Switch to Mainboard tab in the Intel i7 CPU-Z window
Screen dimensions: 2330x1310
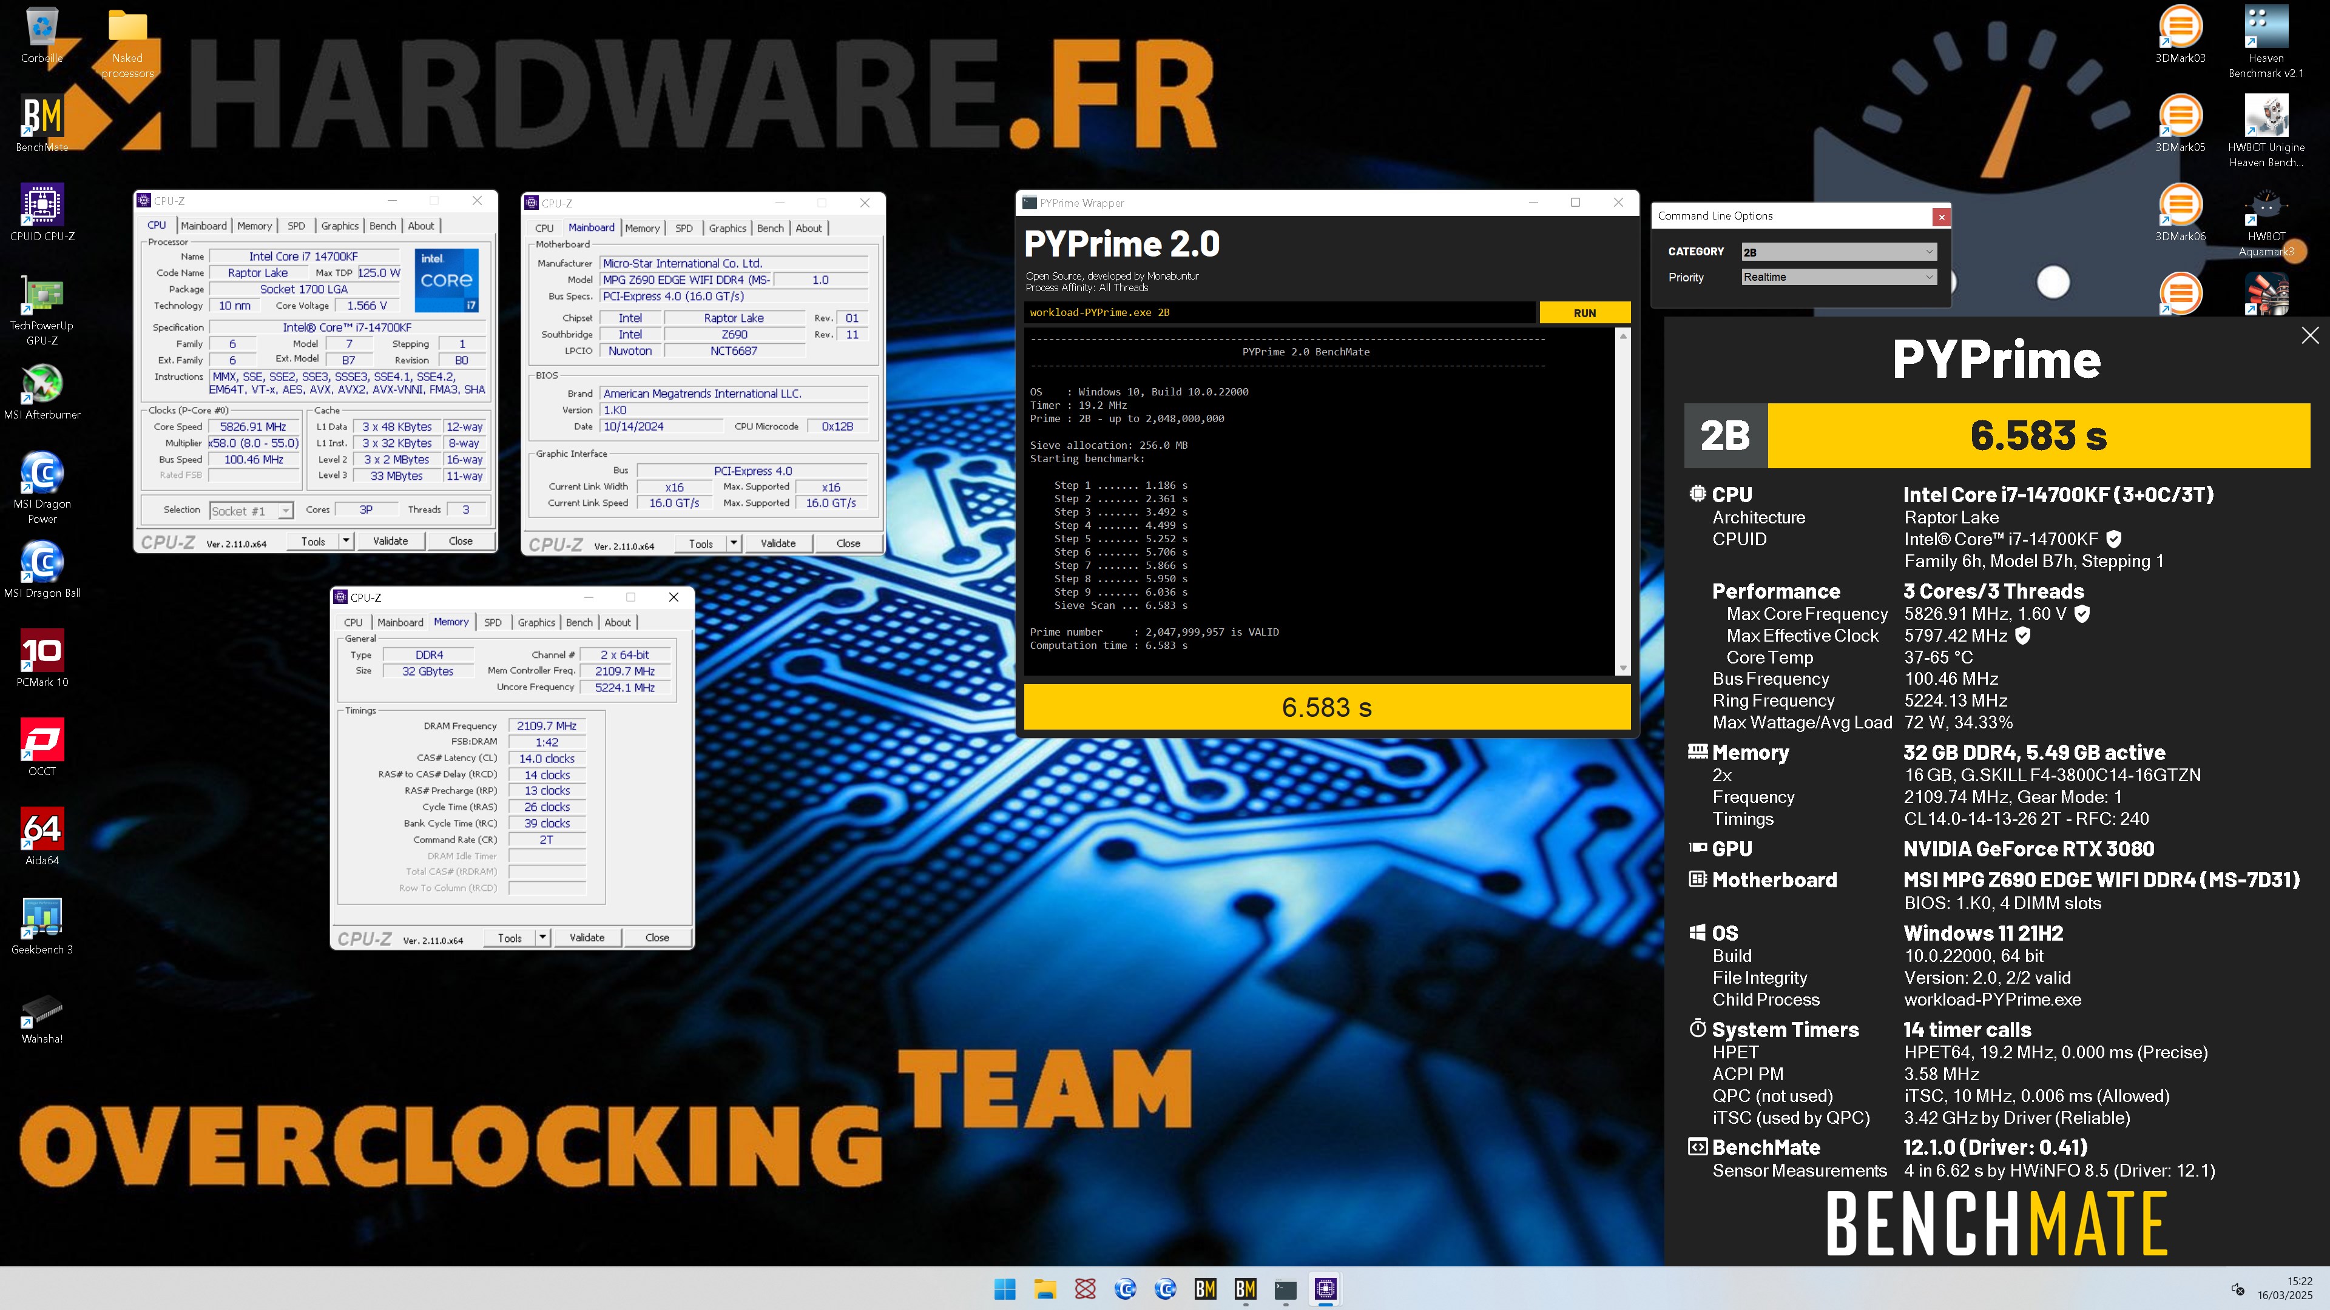(x=203, y=226)
